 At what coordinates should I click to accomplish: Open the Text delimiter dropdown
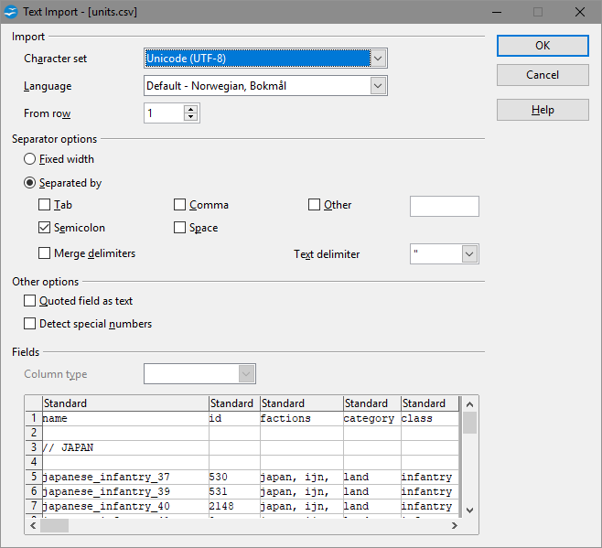click(x=469, y=253)
